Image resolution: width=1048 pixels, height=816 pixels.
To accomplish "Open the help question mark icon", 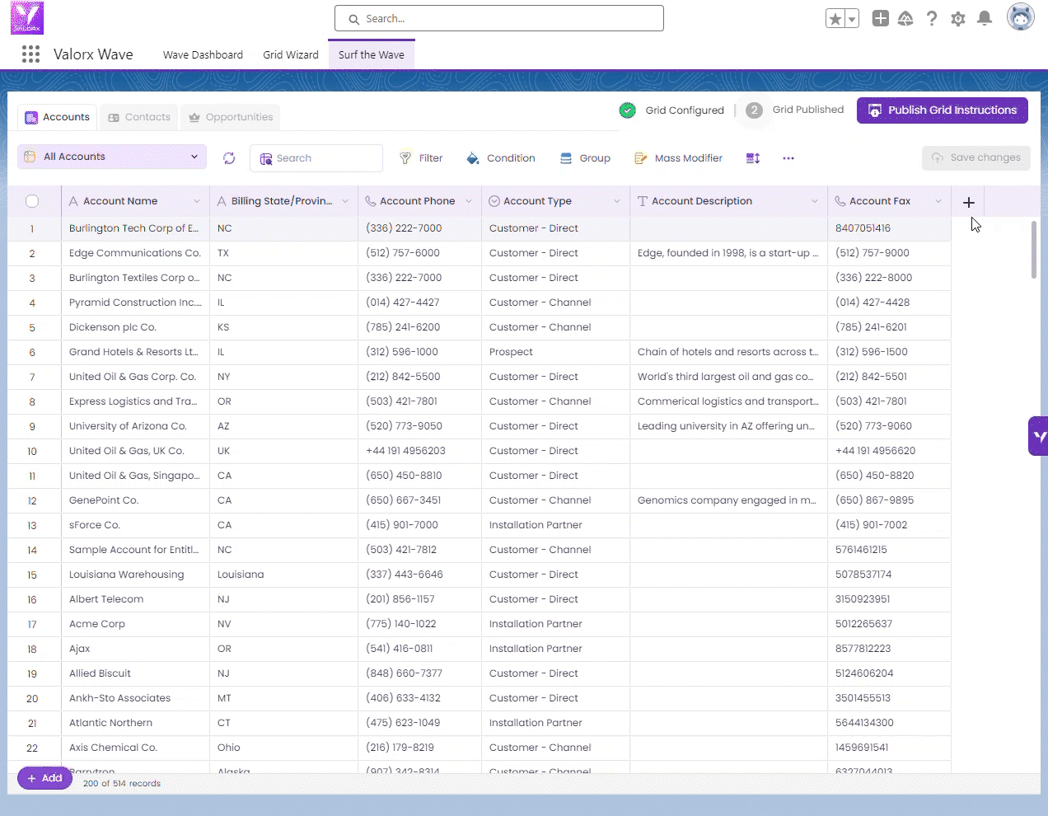I will pyautogui.click(x=931, y=18).
